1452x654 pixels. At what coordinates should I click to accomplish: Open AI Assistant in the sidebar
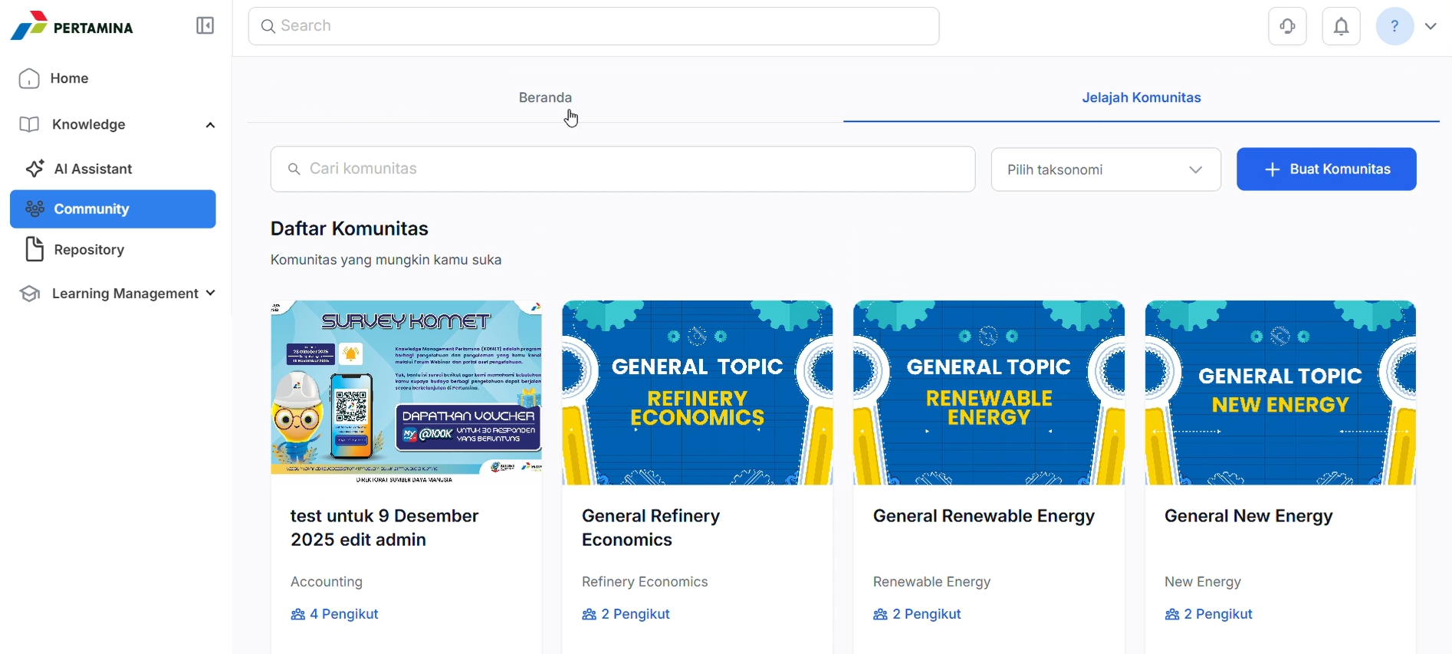pyautogui.click(x=93, y=169)
